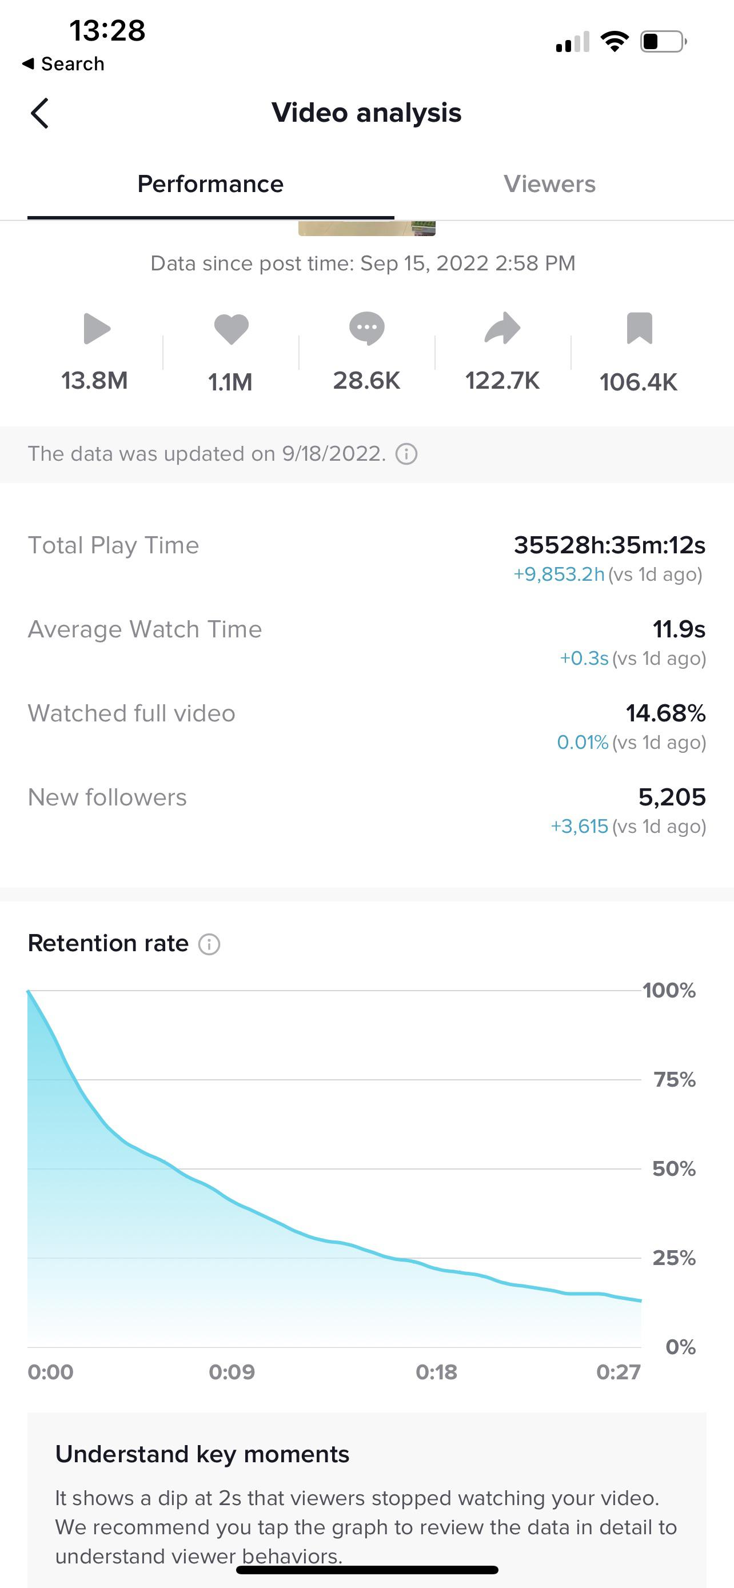Tap the saves bookmark icon

point(639,328)
